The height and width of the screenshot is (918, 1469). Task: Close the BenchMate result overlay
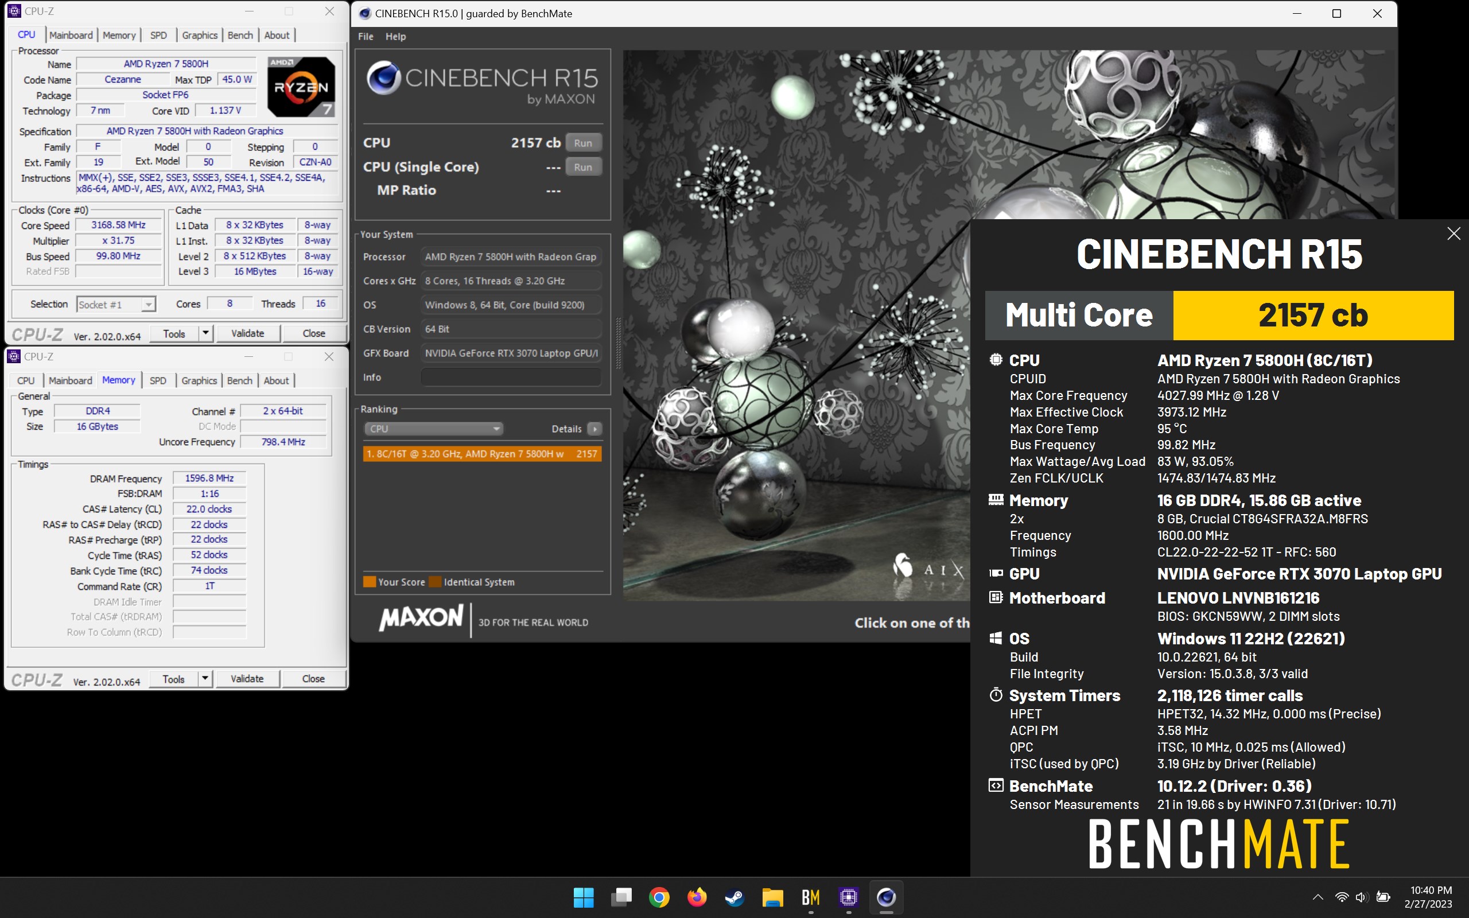1453,234
